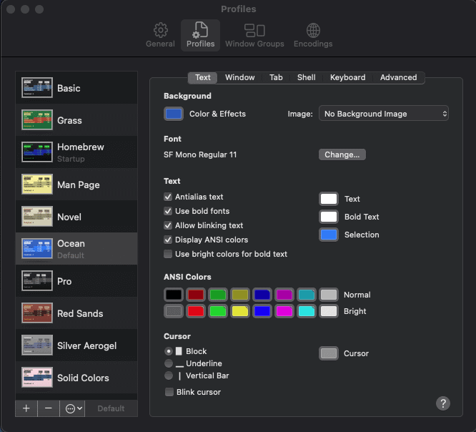This screenshot has width=476, height=432.
Task: Expand the profile actions ellipsis menu
Action: tap(74, 408)
